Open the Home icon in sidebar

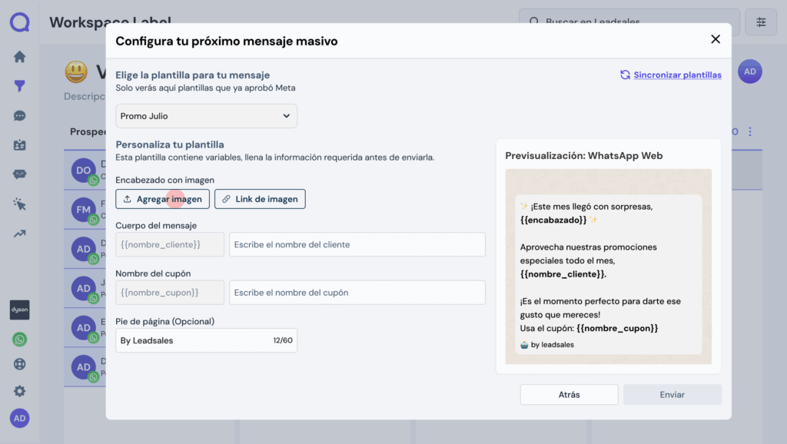20,57
